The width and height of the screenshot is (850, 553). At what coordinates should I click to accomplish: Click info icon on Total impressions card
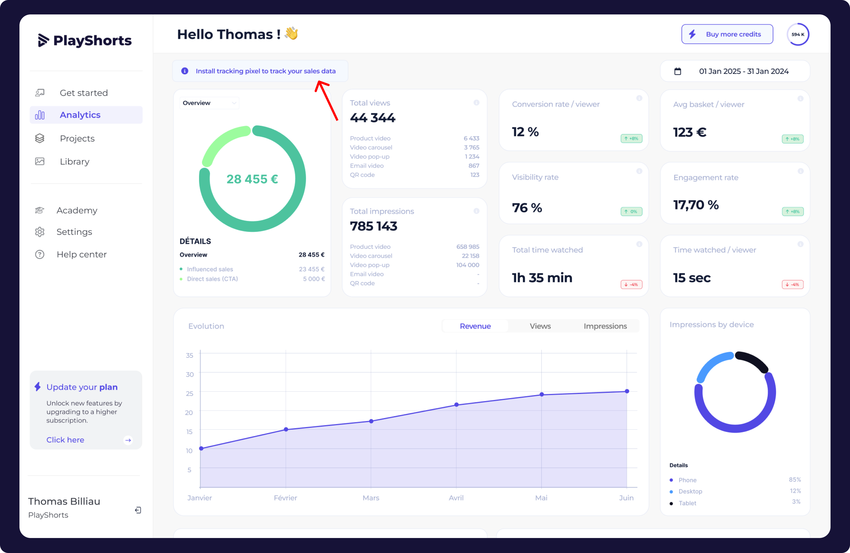point(476,211)
